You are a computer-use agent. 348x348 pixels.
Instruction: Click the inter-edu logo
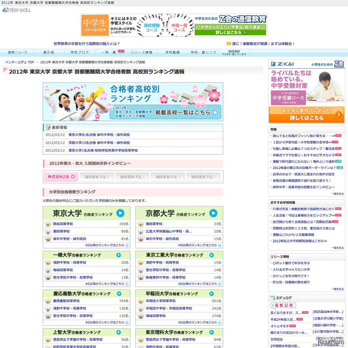(x=17, y=10)
